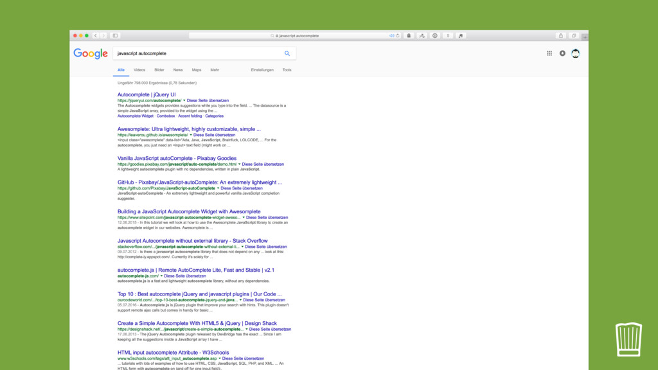The height and width of the screenshot is (370, 658).
Task: Switch to the News tab
Action: click(x=178, y=70)
